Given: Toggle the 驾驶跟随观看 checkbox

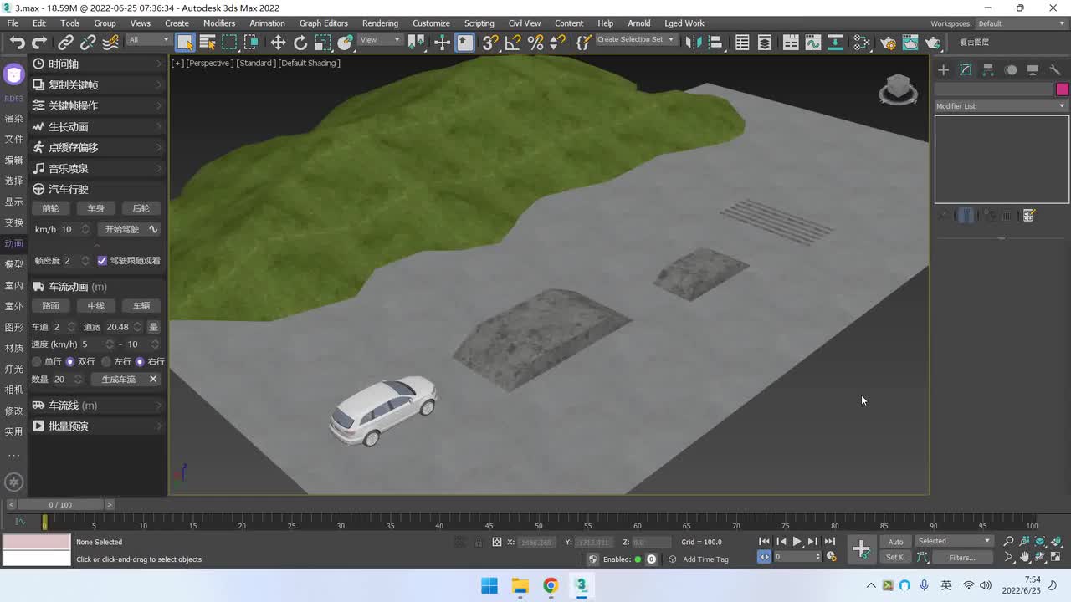Looking at the screenshot, I should point(102,261).
